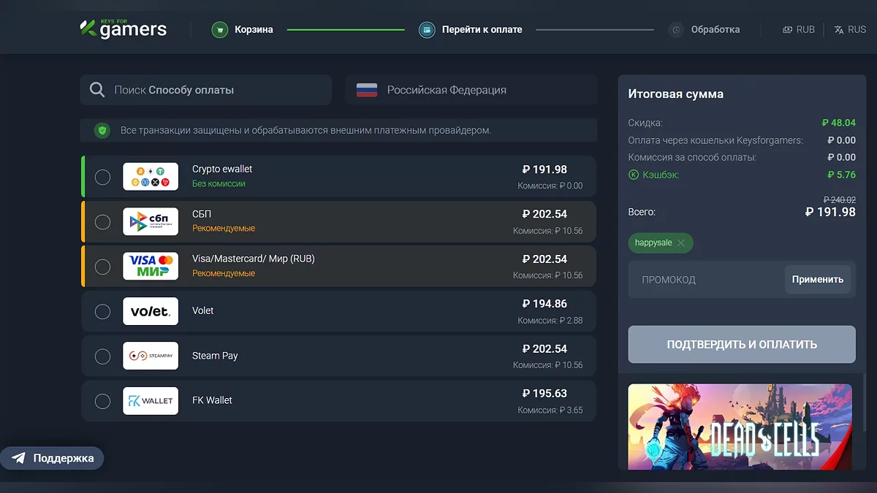
Task: Click the payment card step icon
Action: [x=427, y=30]
